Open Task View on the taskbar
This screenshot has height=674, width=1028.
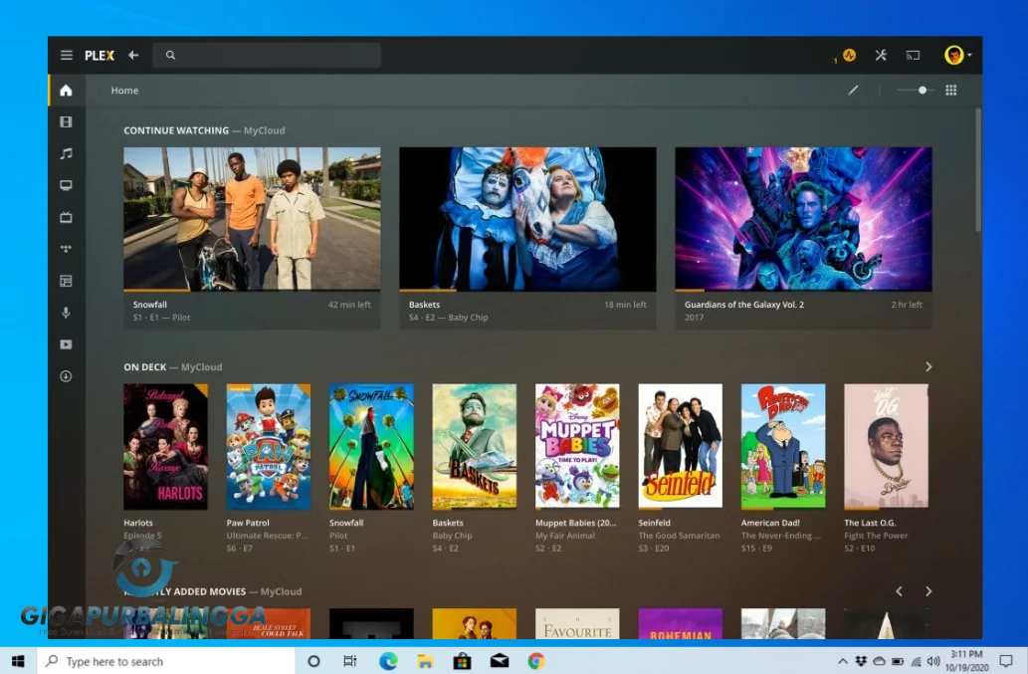pyautogui.click(x=350, y=661)
